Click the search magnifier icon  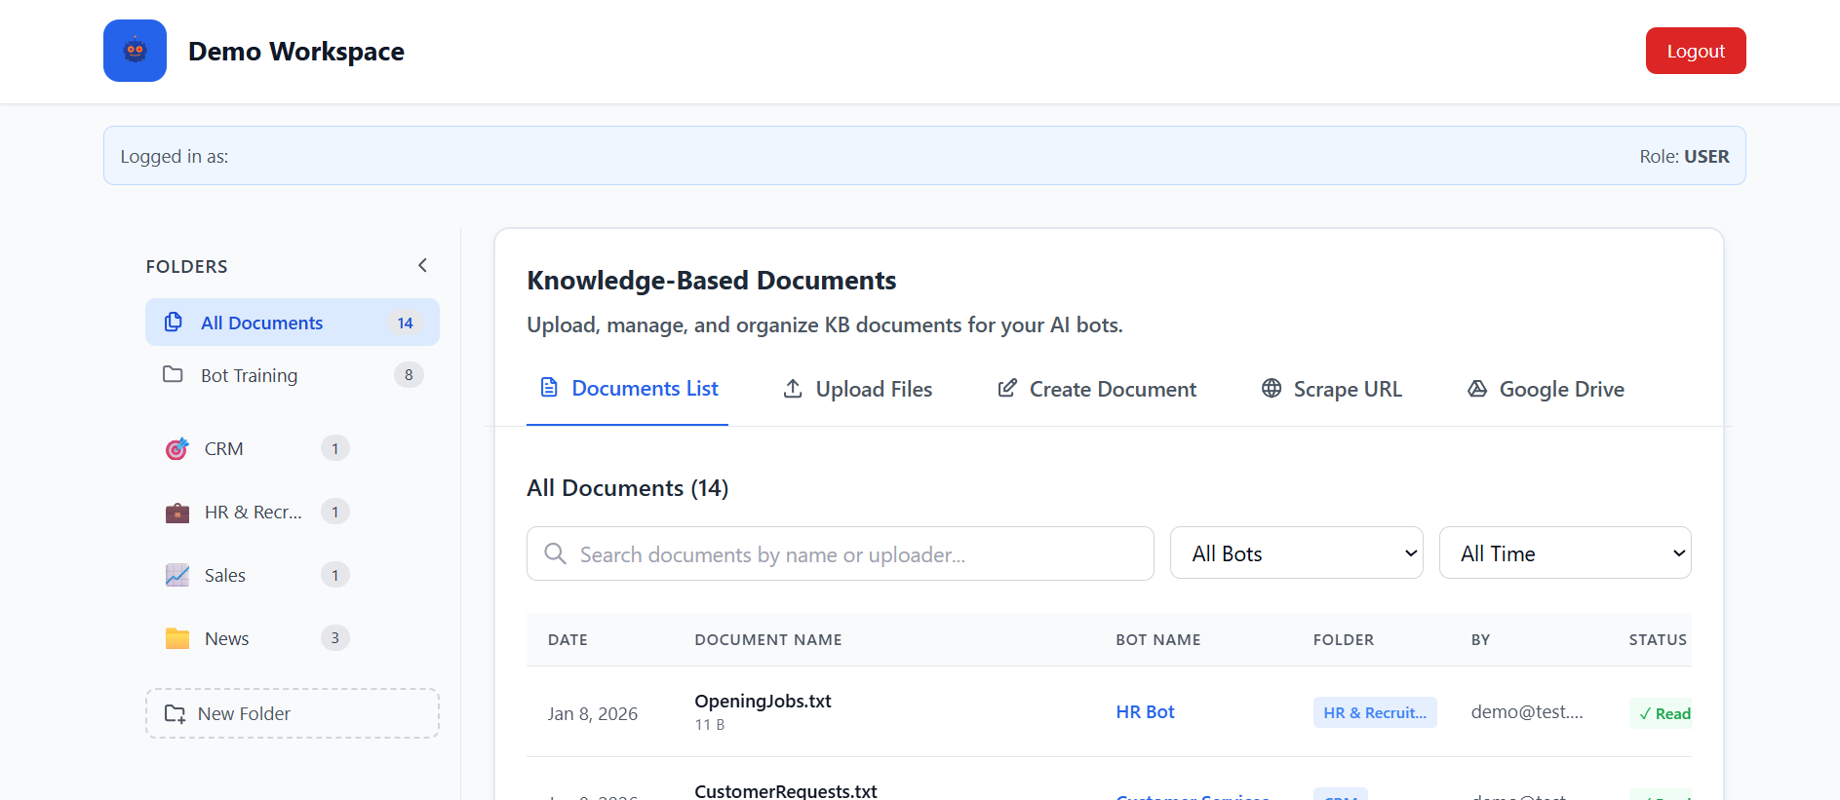555,553
